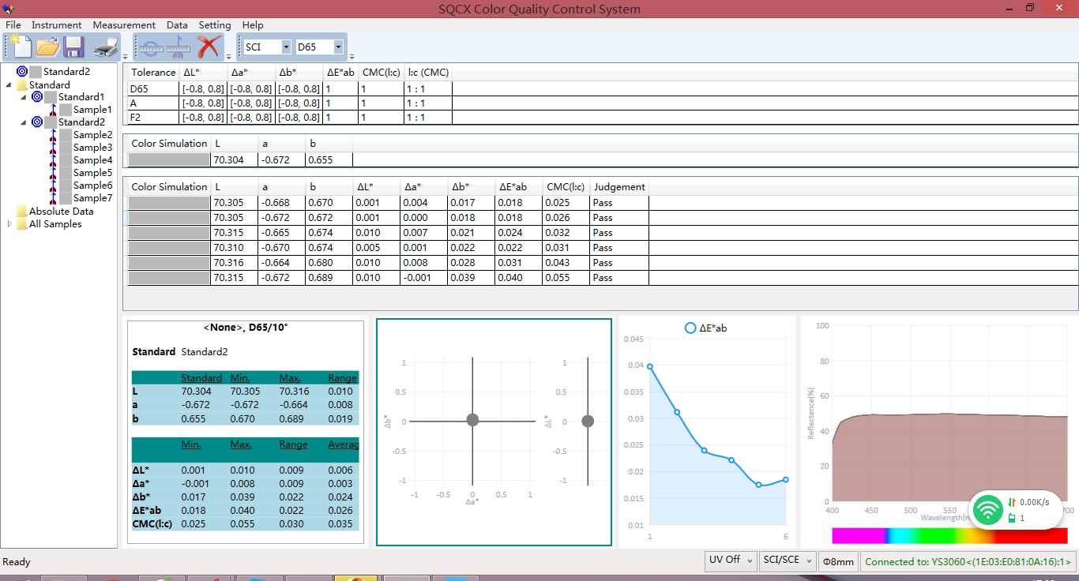Measure a sample using the arrow ruler icon
The image size is (1079, 581).
pos(179,47)
